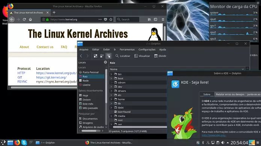Expand the dev folder

coord(112,87)
